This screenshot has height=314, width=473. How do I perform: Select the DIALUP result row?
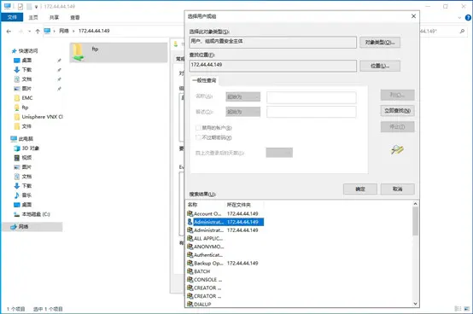click(225, 304)
